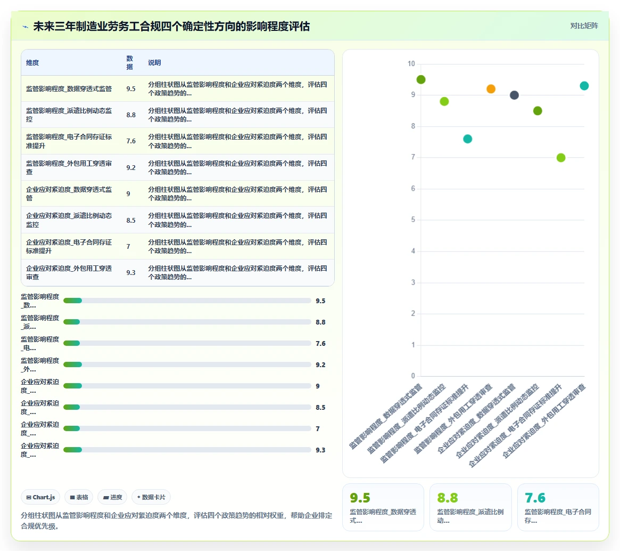
Task: Open the 7.6 data card
Action: (558, 507)
